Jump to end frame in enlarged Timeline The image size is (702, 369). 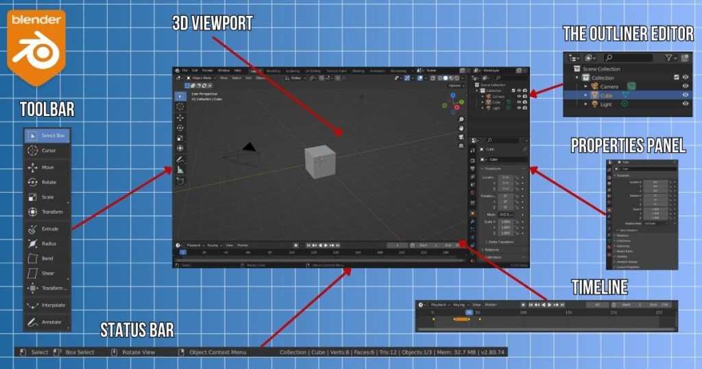pos(562,305)
